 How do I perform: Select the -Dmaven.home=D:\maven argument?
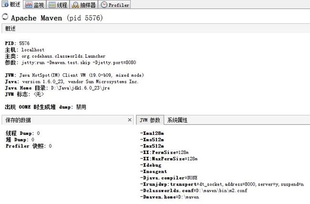pos(169,197)
